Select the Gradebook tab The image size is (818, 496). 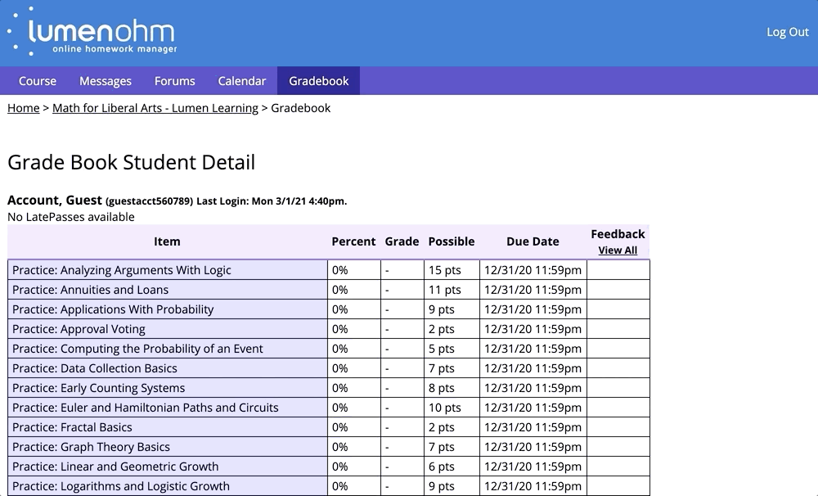pos(318,81)
